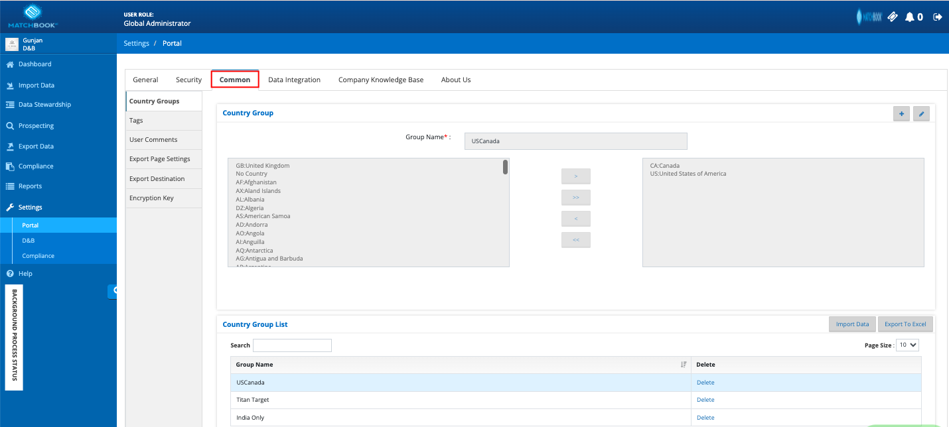This screenshot has height=427, width=949.
Task: Open the Background Process Status panel
Action: point(14,337)
